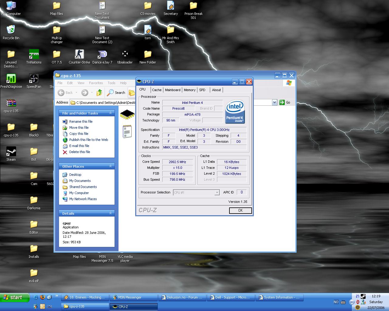The width and height of the screenshot is (389, 311).
Task: Open the Explorer address bar dropdown
Action: tap(274, 102)
